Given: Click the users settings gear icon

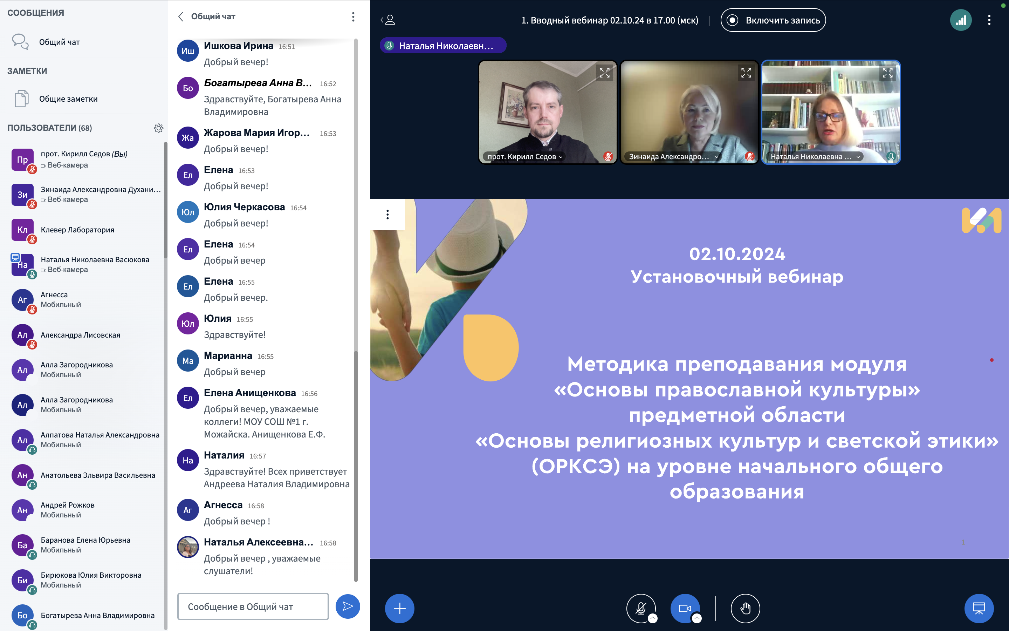Looking at the screenshot, I should pyautogui.click(x=158, y=128).
